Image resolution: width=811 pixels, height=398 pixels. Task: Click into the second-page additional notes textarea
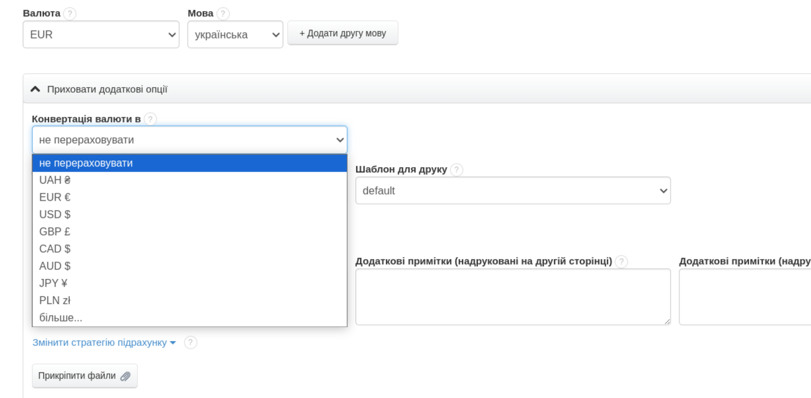pos(512,297)
